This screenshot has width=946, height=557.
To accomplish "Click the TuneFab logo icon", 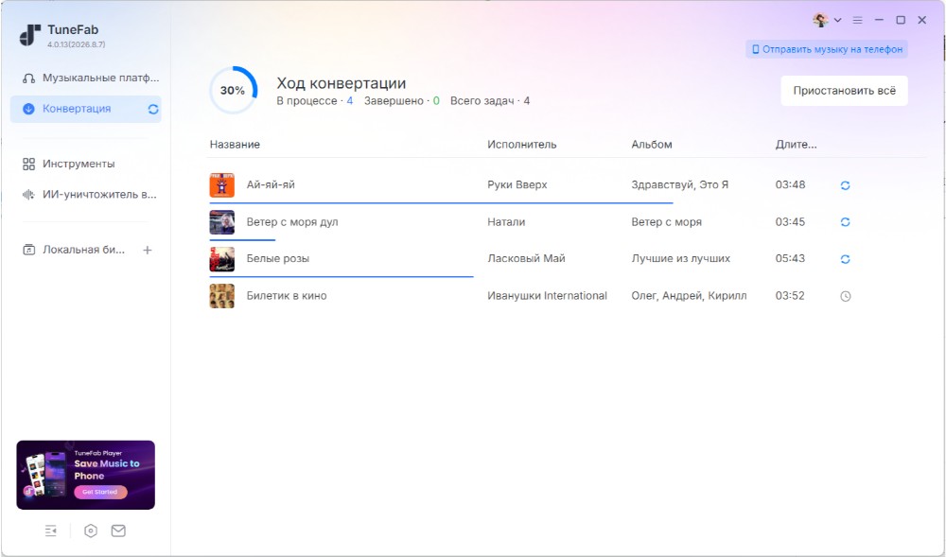I will tap(29, 35).
